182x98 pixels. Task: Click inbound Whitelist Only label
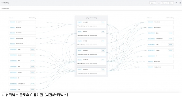32,18
